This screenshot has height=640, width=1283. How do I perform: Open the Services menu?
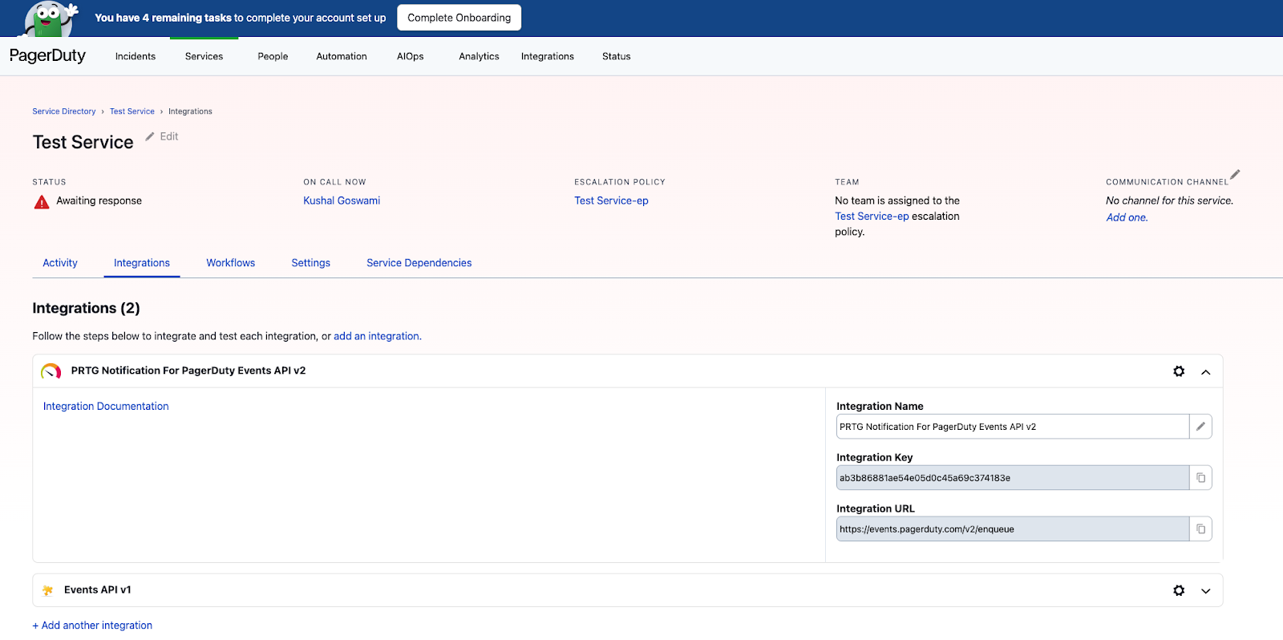[204, 56]
